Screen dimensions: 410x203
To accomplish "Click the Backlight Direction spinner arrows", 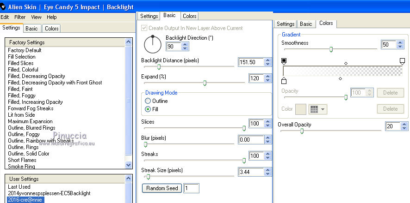I will click(x=185, y=47).
